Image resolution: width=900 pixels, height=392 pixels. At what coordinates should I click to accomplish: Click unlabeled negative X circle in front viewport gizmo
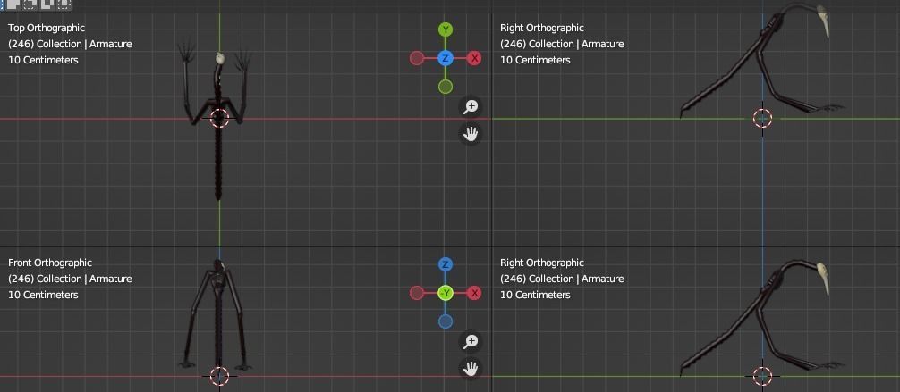(x=417, y=293)
